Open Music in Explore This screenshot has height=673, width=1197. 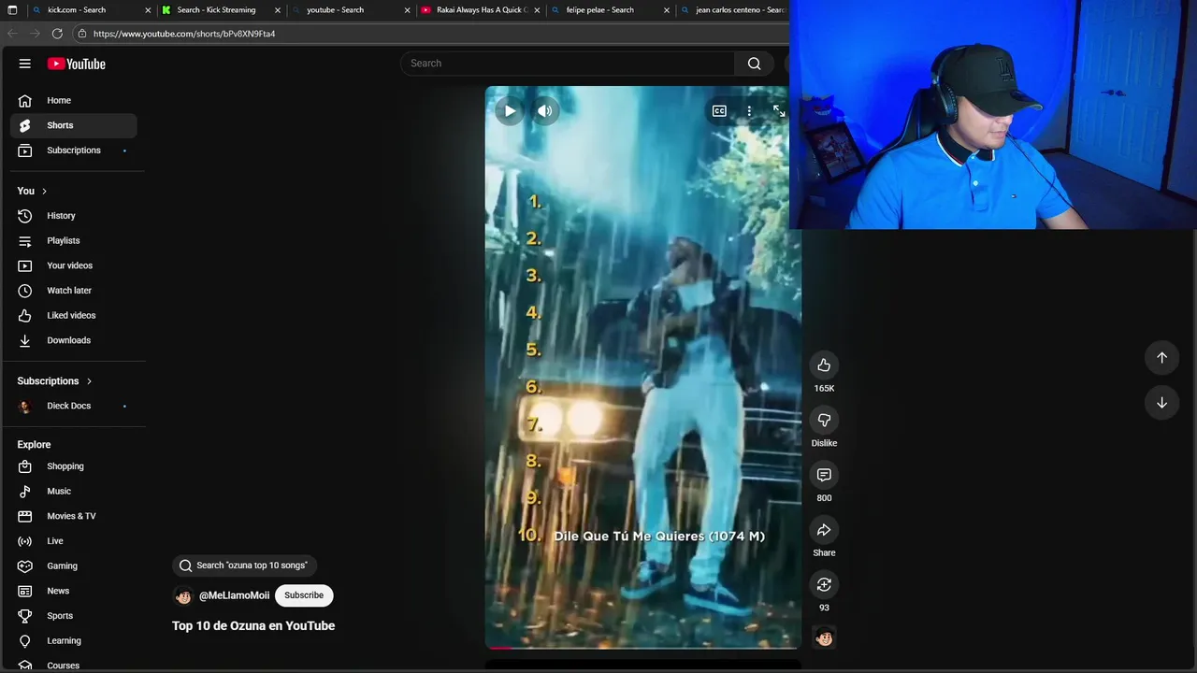coord(74,491)
